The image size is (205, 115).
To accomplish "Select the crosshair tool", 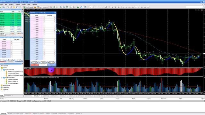I will click(x=93, y=7).
